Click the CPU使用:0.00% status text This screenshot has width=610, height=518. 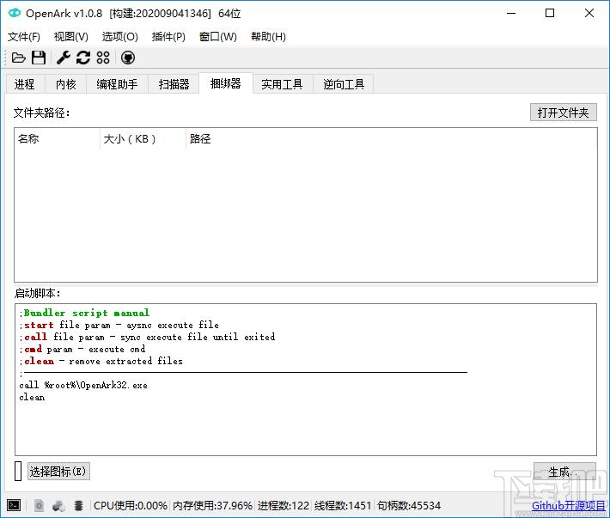coord(131,506)
